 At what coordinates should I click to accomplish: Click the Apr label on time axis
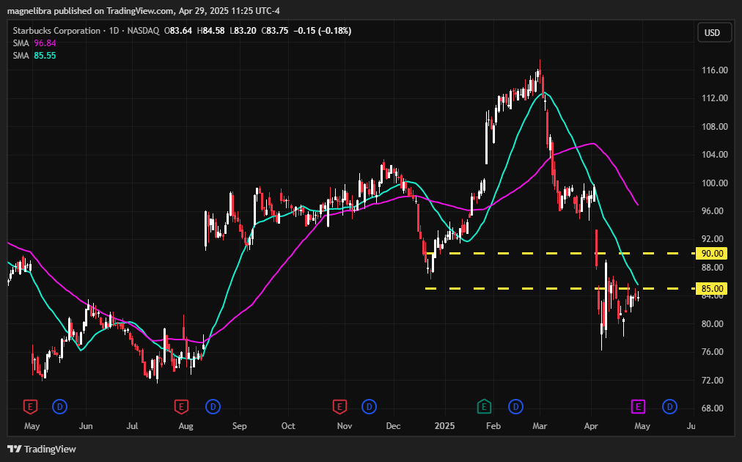pos(591,426)
